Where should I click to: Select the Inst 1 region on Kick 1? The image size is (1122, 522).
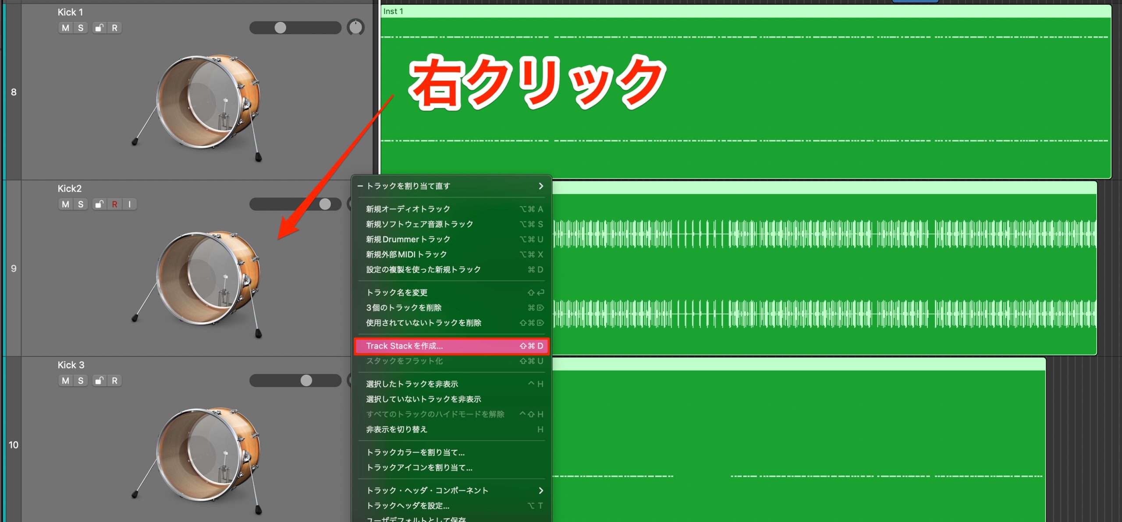pyautogui.click(x=746, y=92)
